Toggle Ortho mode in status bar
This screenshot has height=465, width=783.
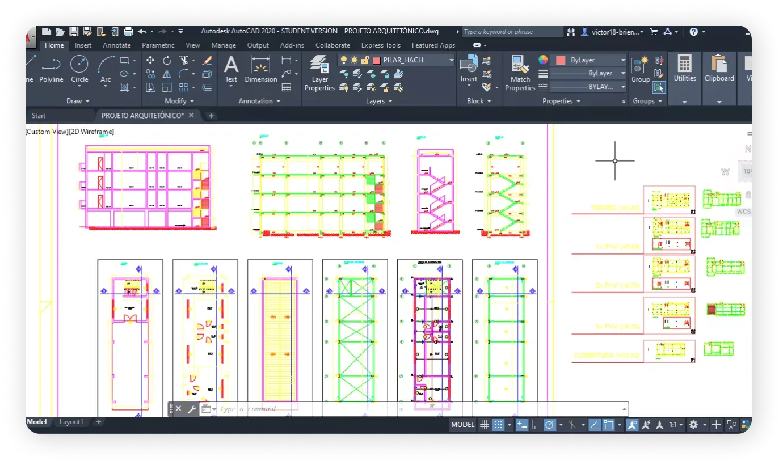(536, 424)
